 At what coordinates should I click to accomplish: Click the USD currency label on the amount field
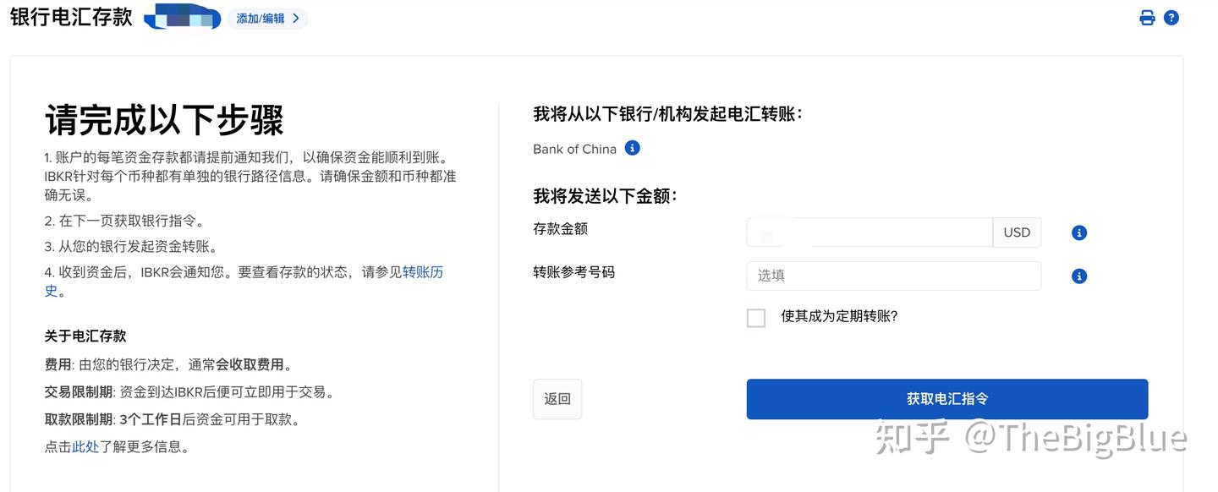pos(1017,232)
